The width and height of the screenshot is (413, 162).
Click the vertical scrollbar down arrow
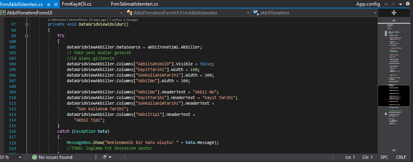pyautogui.click(x=394, y=150)
